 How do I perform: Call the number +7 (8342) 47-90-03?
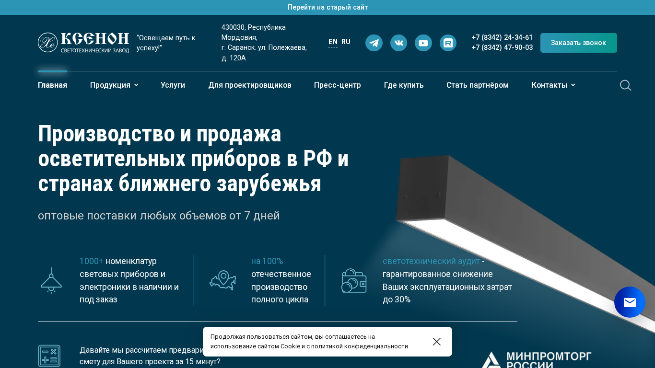[x=502, y=47]
